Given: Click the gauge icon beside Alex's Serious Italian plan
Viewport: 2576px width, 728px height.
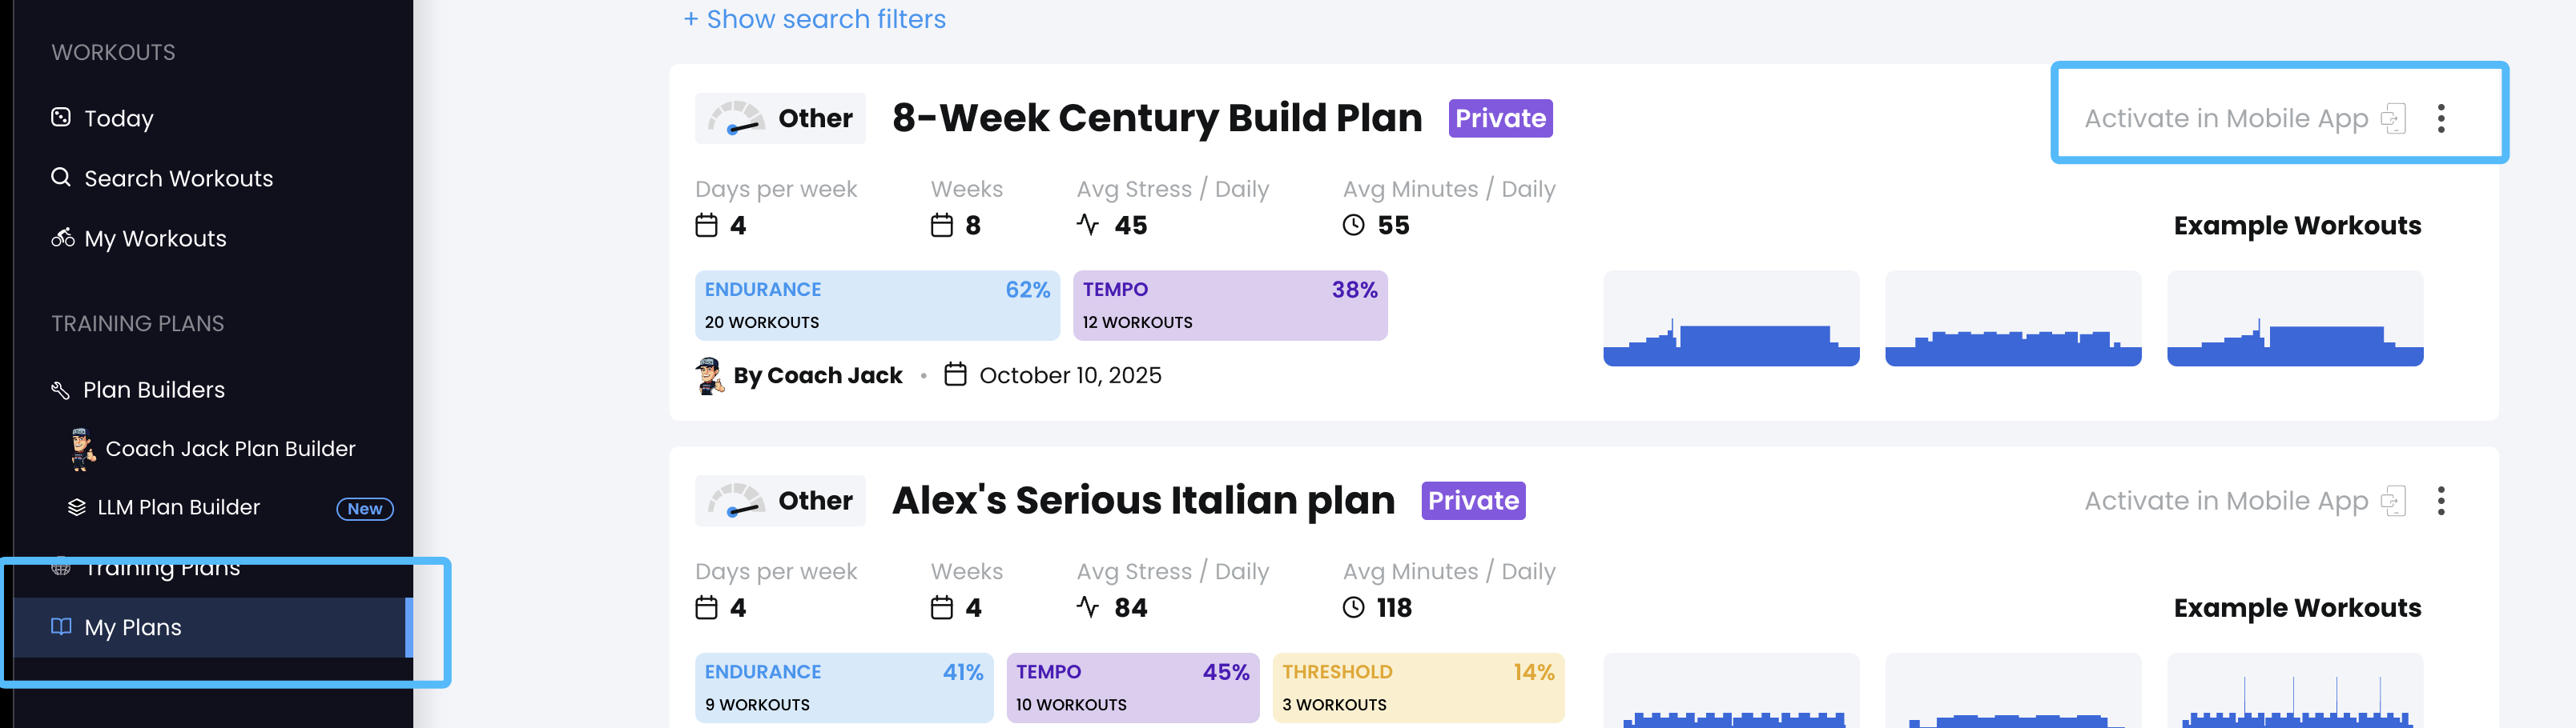Looking at the screenshot, I should click(736, 502).
